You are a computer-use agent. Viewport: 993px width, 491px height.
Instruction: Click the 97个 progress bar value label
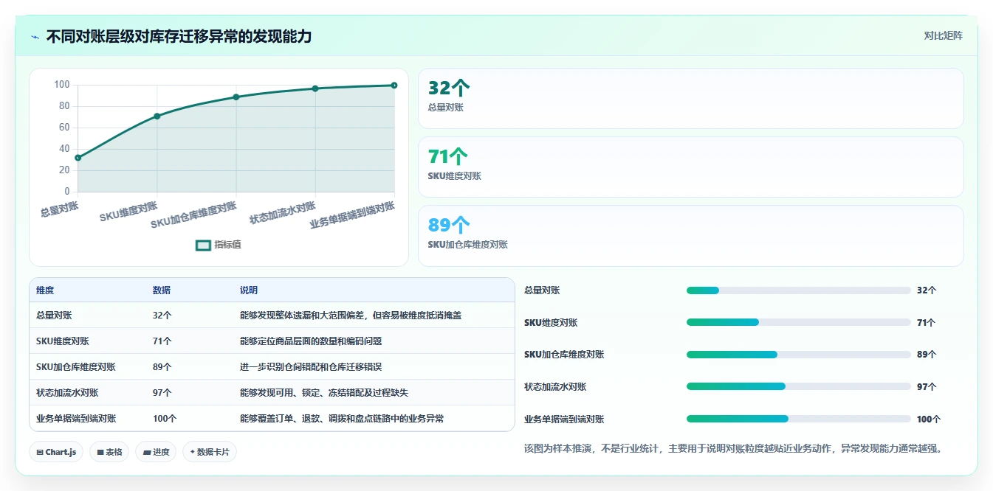point(927,386)
